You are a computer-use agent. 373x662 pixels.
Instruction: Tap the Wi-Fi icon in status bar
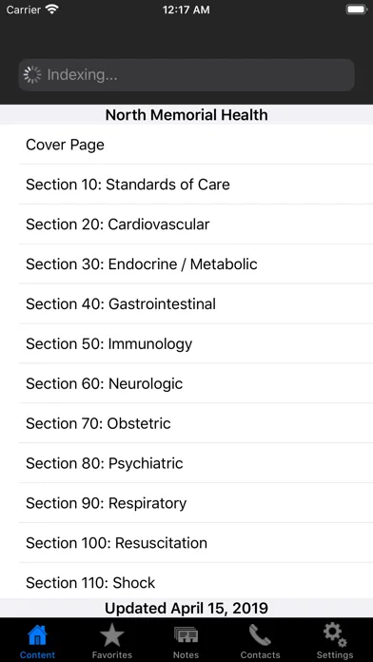[x=52, y=10]
